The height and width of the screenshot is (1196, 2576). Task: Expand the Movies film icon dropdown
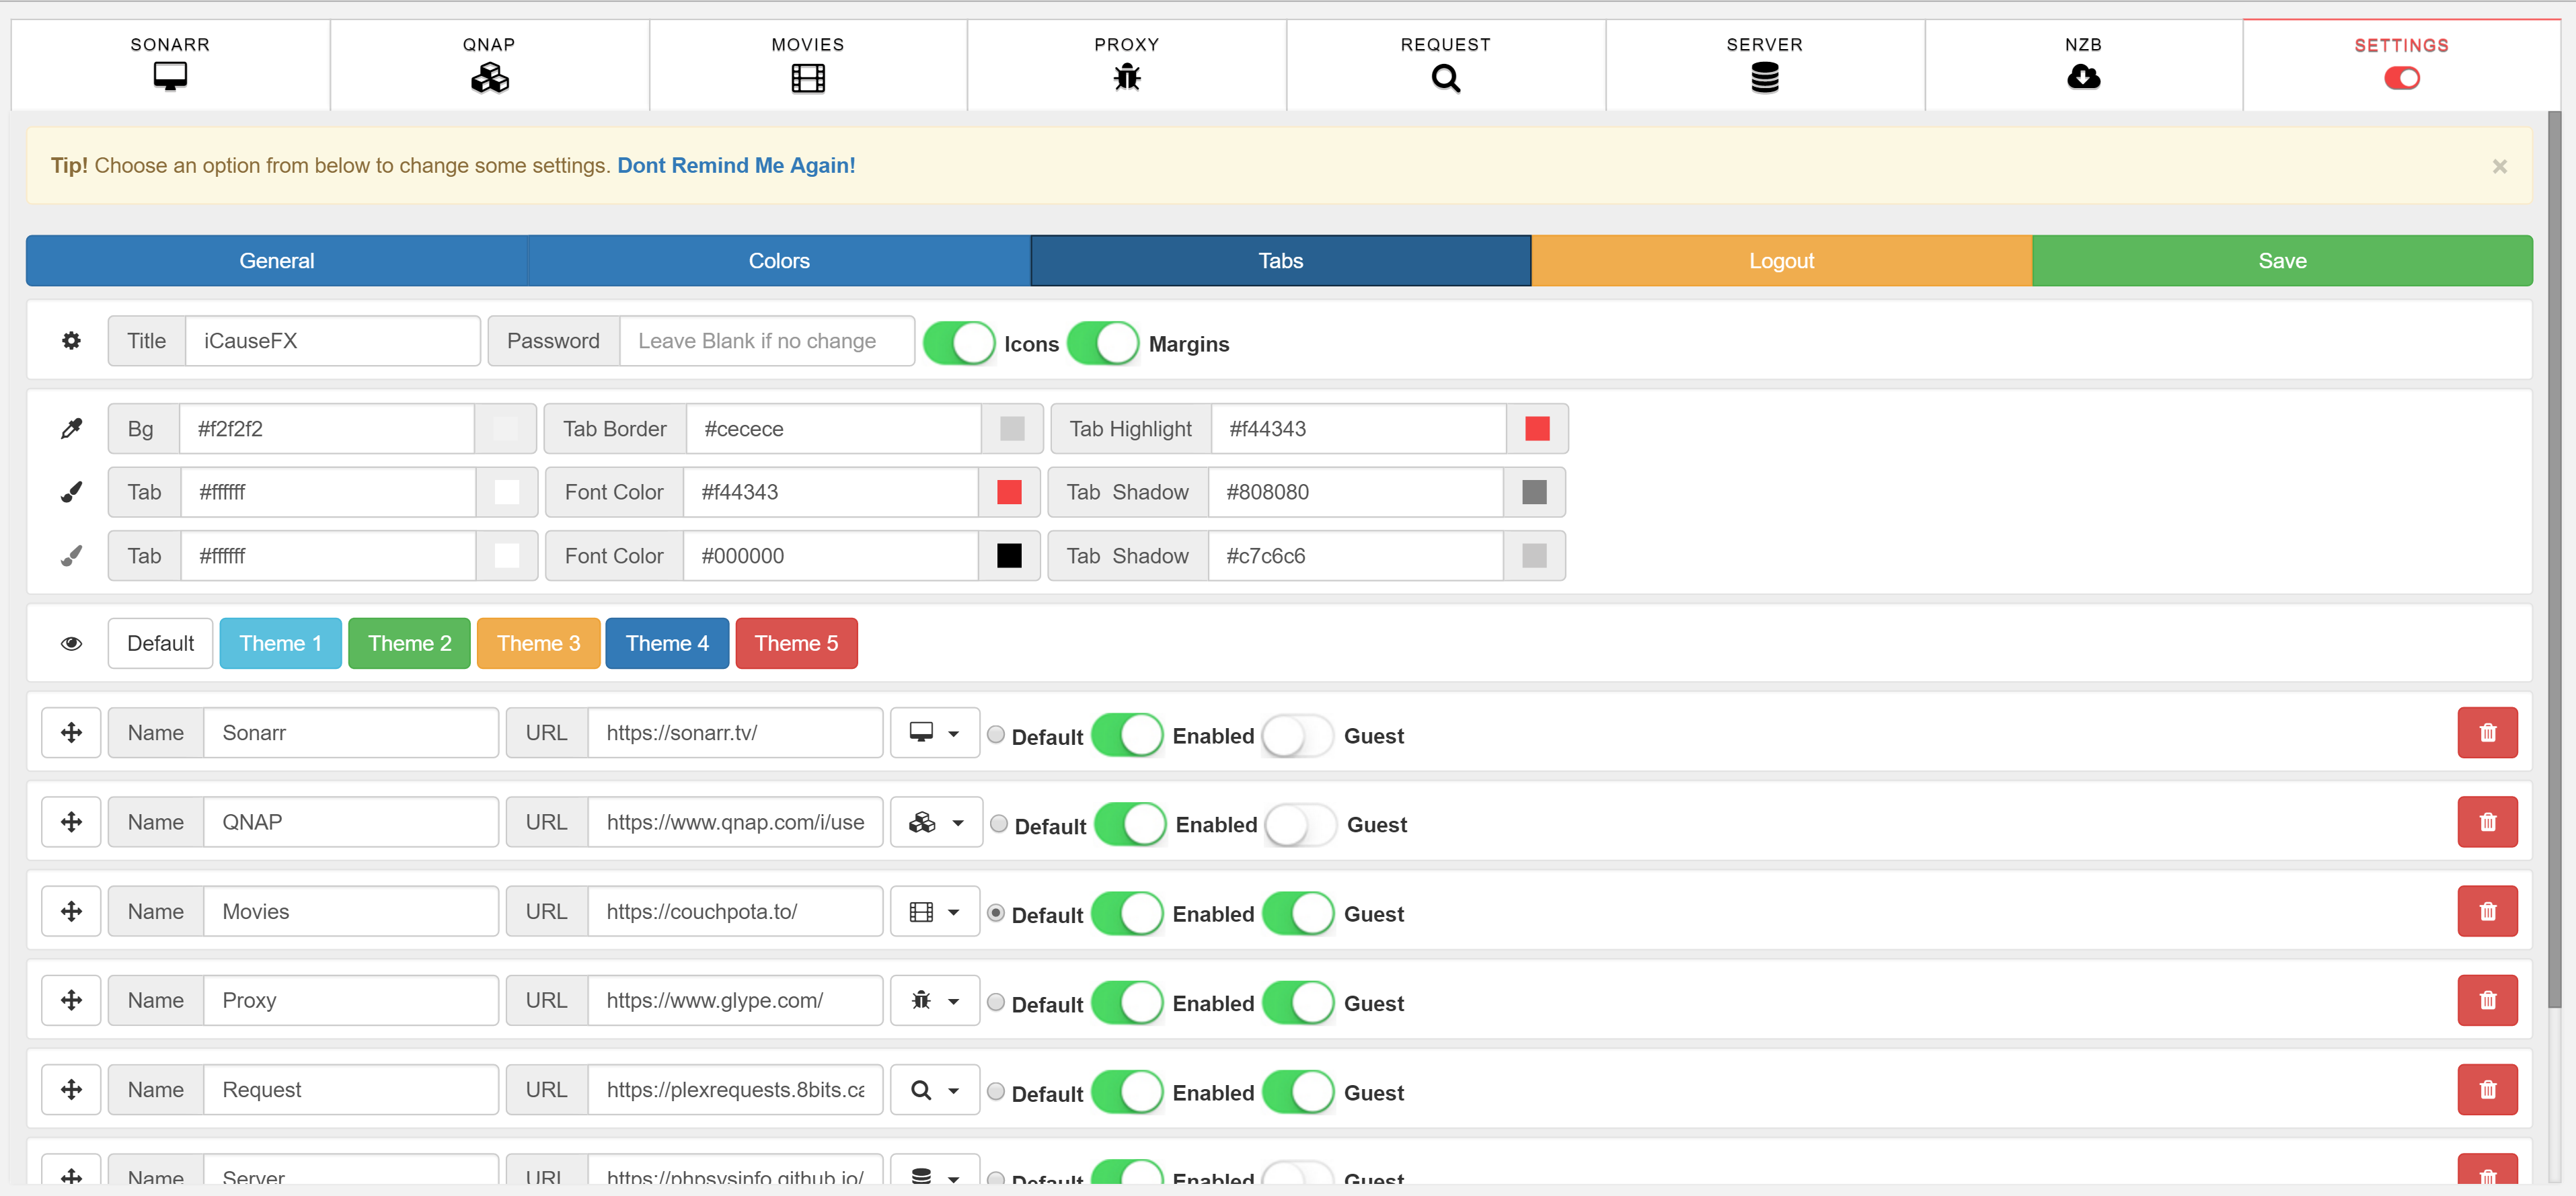(934, 912)
